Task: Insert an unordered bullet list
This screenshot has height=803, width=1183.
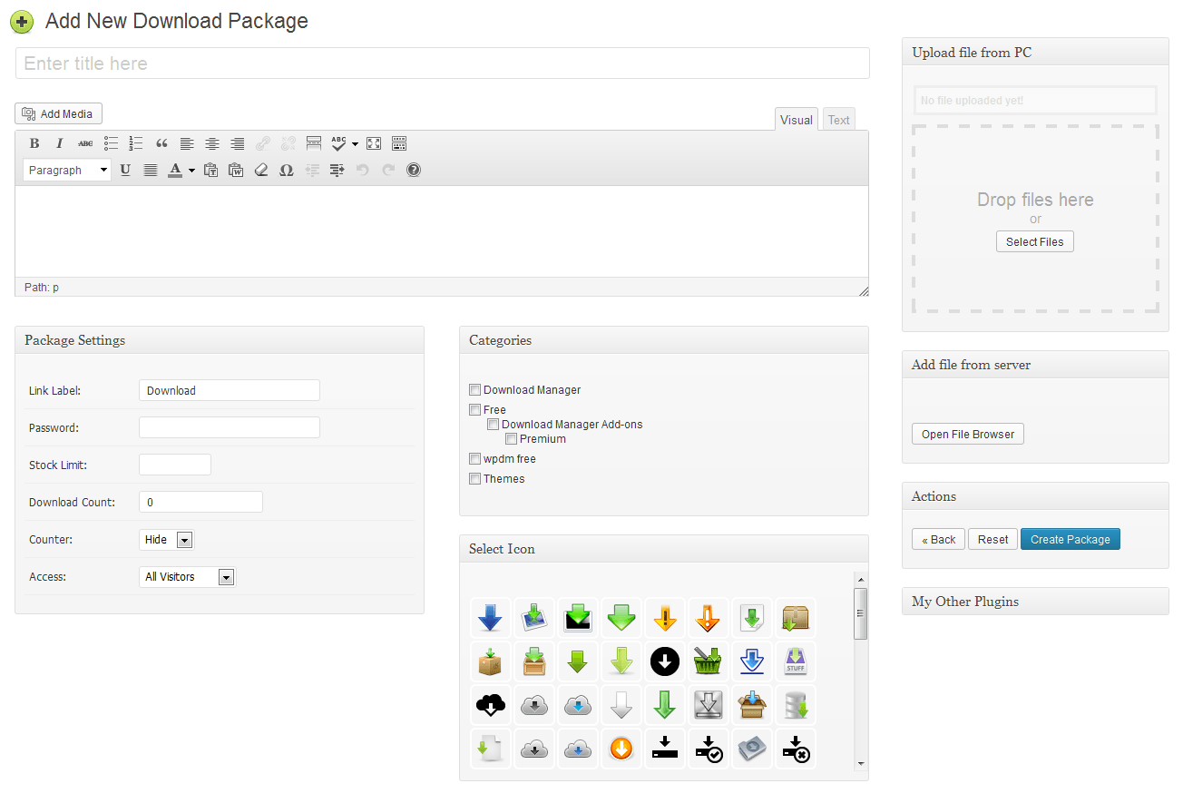Action: pyautogui.click(x=111, y=143)
